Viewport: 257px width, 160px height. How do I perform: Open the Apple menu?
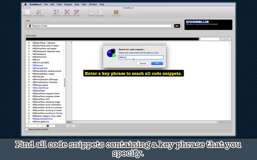click(x=26, y=4)
